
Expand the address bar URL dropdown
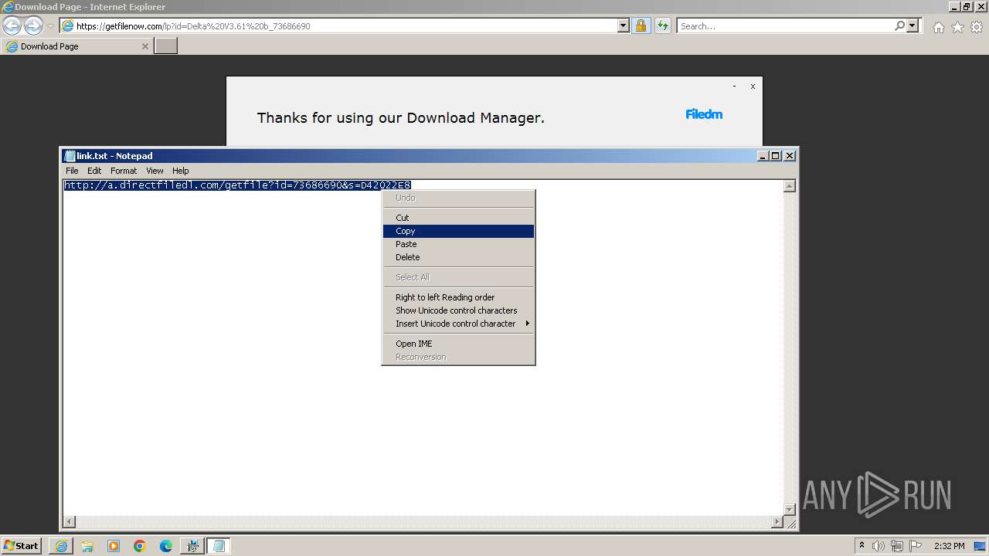click(x=624, y=25)
